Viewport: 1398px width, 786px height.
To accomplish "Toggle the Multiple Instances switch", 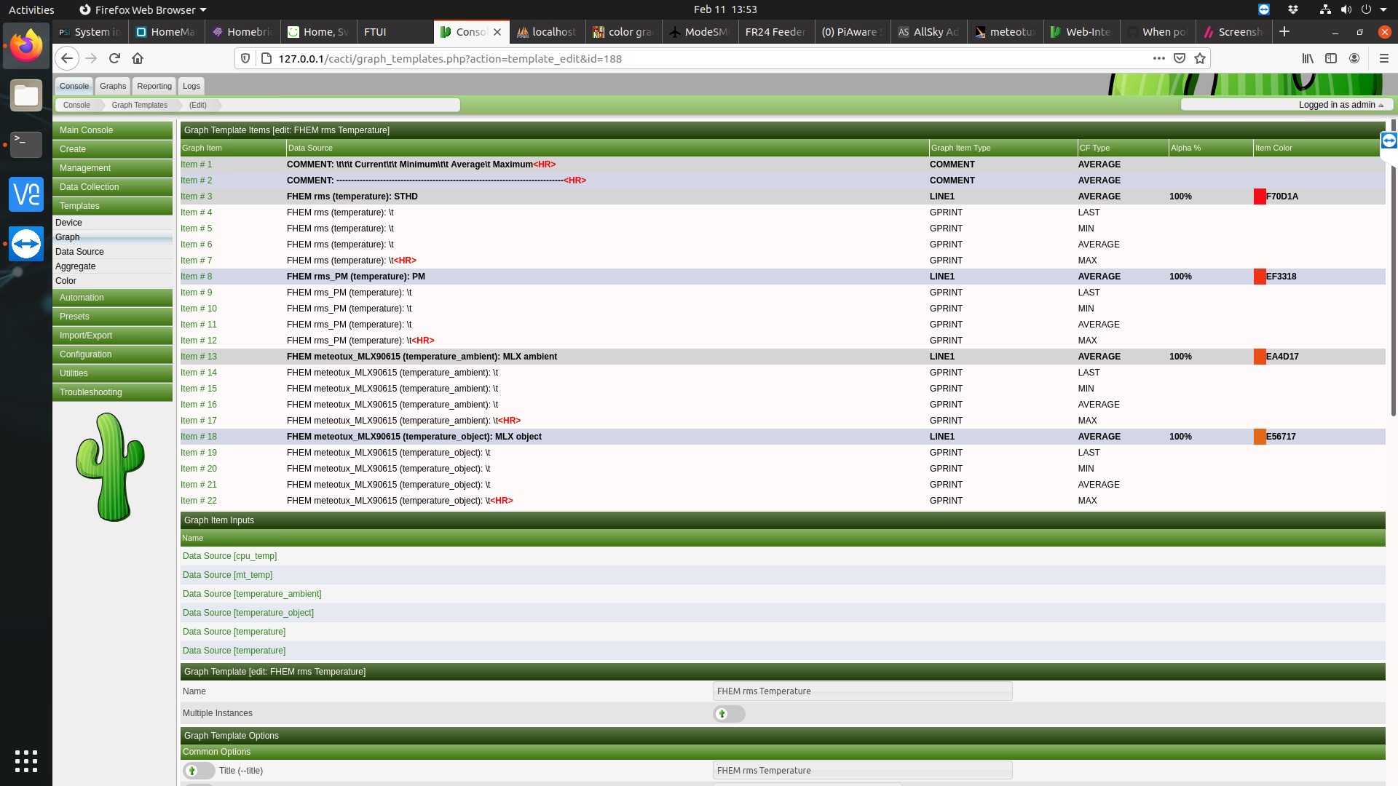I will pos(729,714).
